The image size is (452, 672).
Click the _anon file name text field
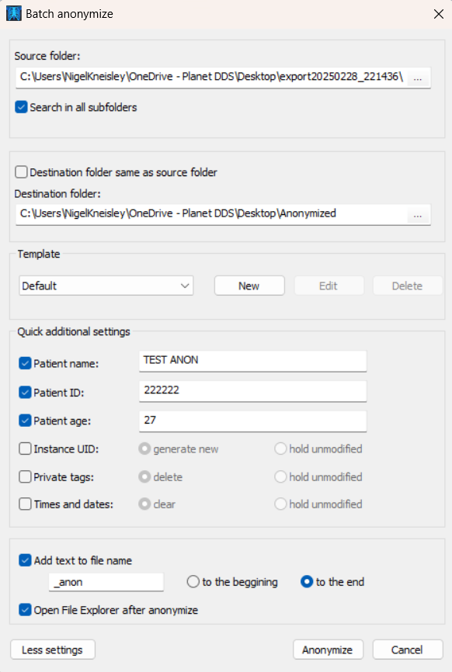click(106, 582)
